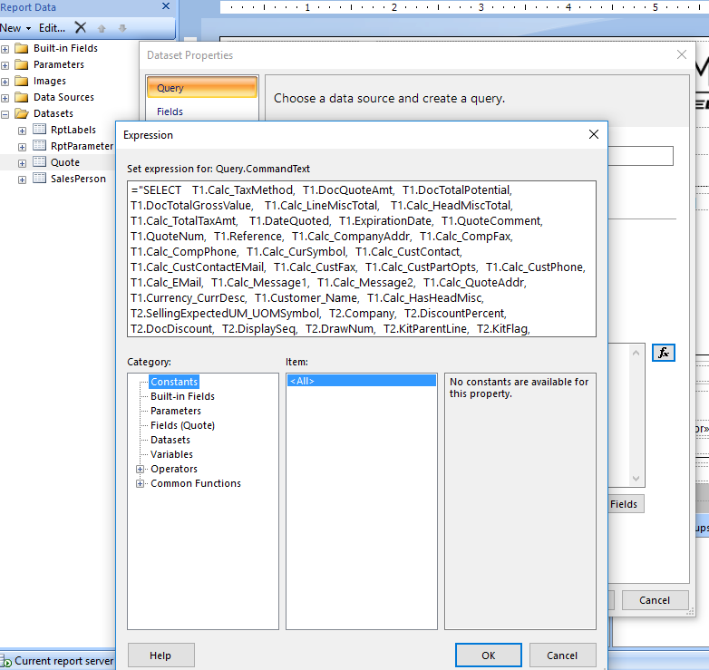Select the Parameters folder icon in Report Data

point(21,64)
